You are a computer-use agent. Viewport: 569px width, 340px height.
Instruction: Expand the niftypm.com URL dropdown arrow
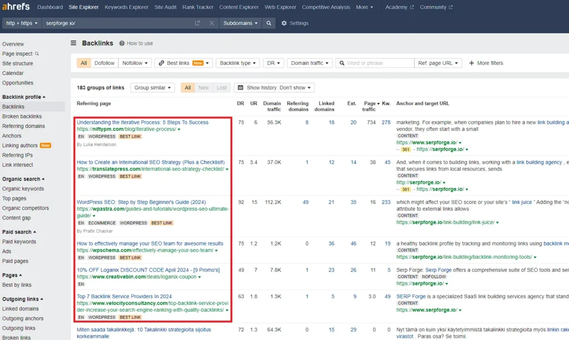pyautogui.click(x=179, y=129)
